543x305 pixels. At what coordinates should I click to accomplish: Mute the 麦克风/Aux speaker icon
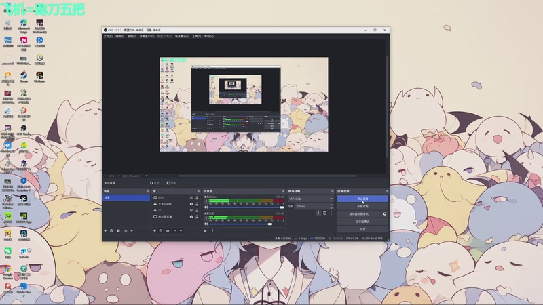point(206,207)
